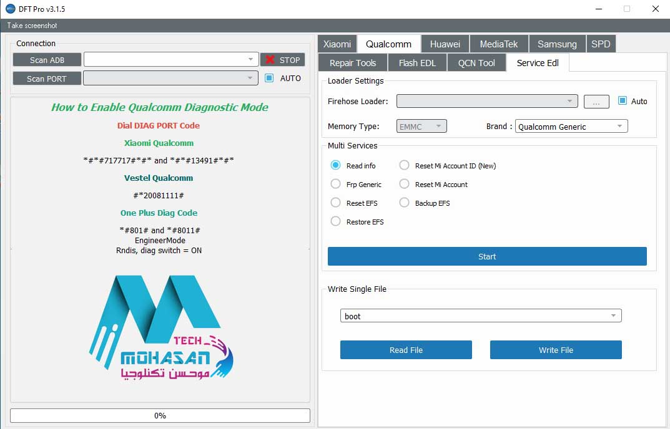Select the Reset EFS radio option
Viewport: 670px width, 429px height.
335,203
